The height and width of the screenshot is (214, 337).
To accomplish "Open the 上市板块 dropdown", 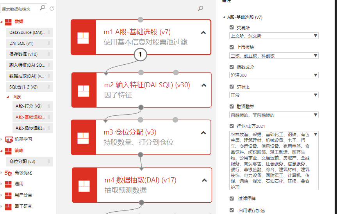I will [x=274, y=56].
